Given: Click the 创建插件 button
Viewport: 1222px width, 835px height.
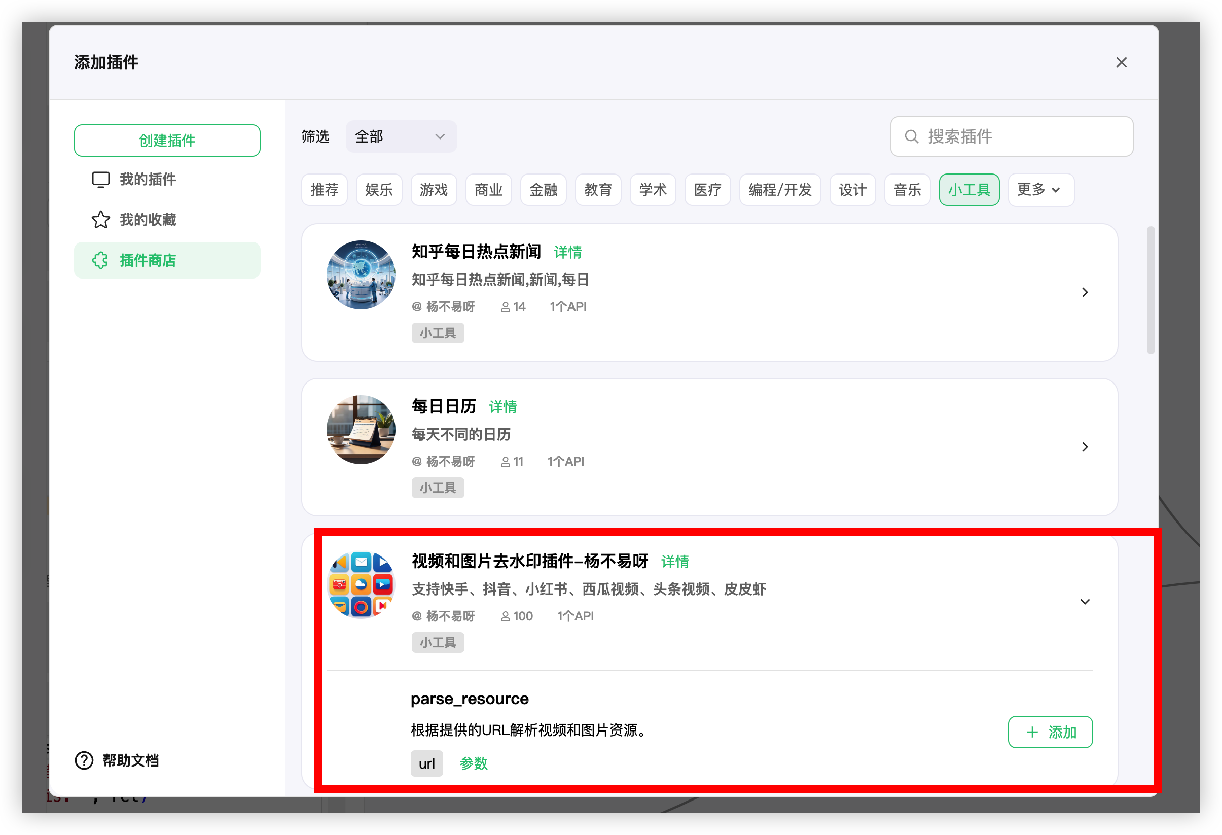Looking at the screenshot, I should pyautogui.click(x=167, y=141).
